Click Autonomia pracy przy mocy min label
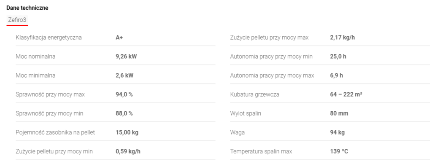This screenshot has height=164, width=432. click(x=271, y=56)
